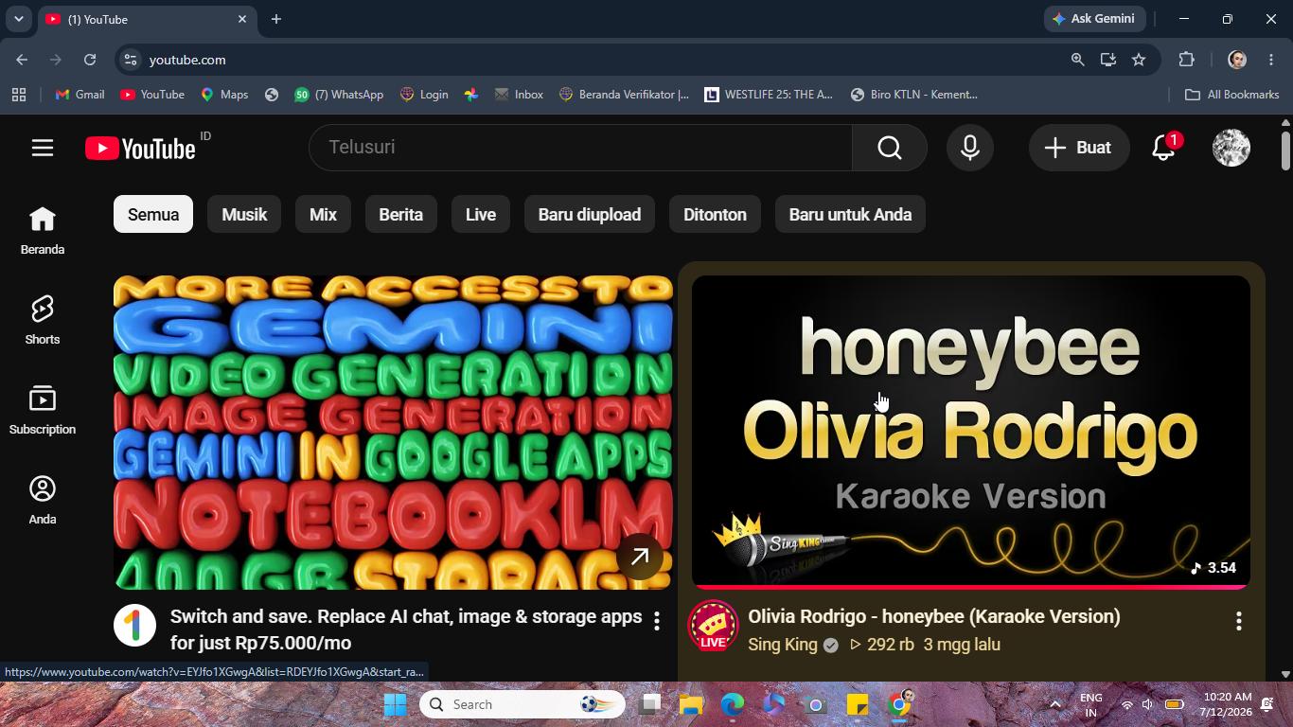
Task: Open the Beranda Verifikator bookmark
Action: (624, 95)
